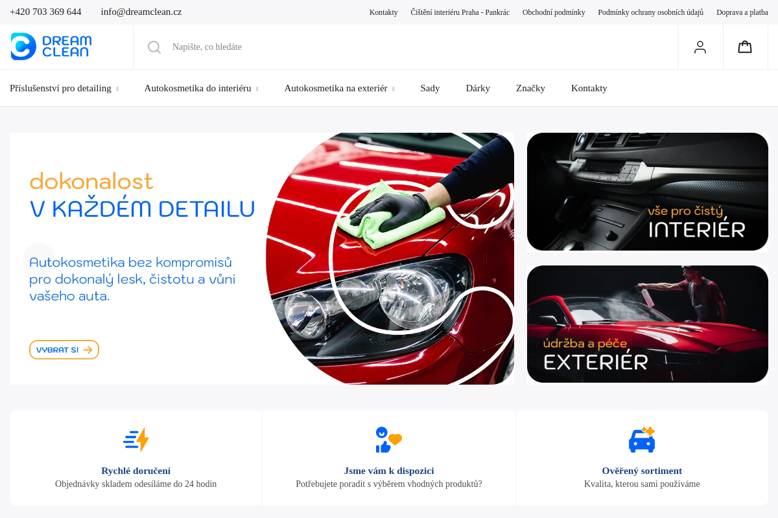
Task: Click the Jsme vám k dispozici heart icon
Action: point(388,440)
